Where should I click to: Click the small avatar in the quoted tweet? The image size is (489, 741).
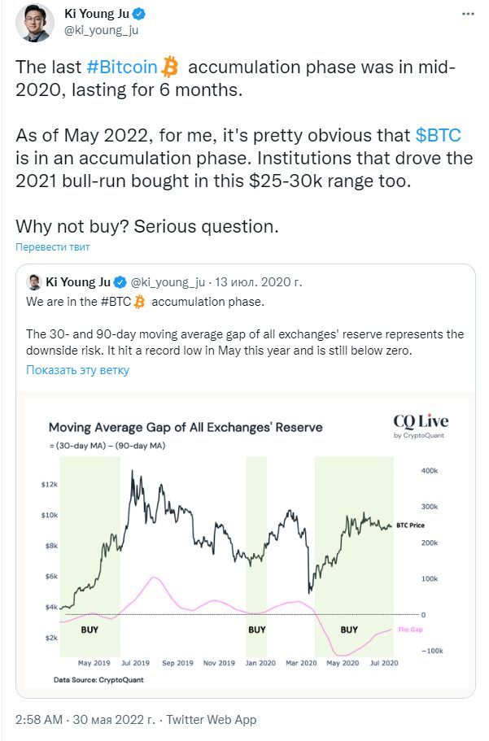pos(34,282)
